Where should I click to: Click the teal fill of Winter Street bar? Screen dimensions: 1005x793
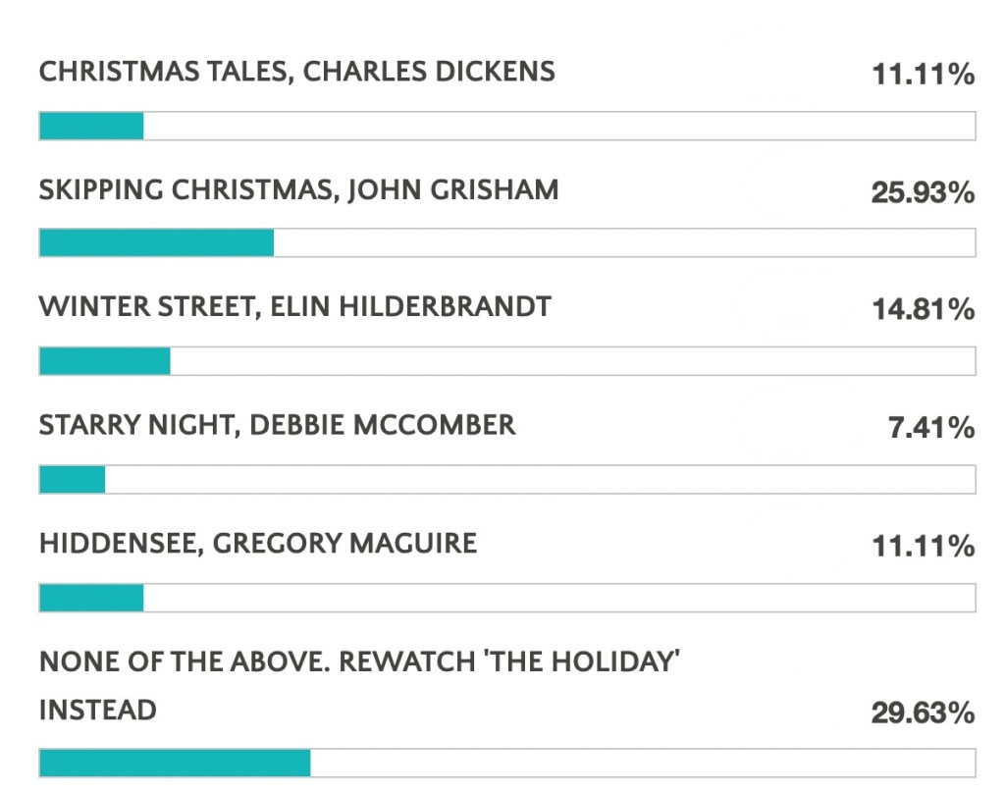[105, 361]
